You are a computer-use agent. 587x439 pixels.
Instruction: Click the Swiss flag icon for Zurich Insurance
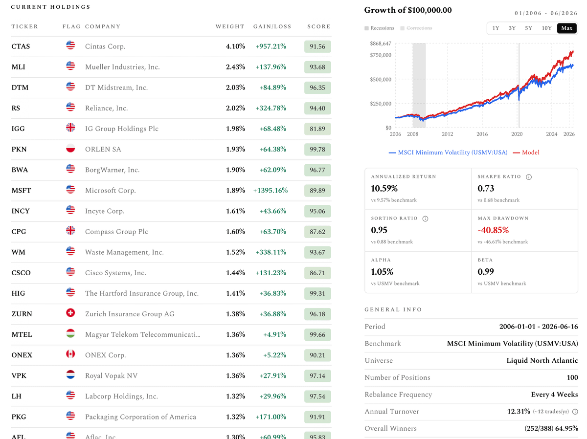[70, 313]
